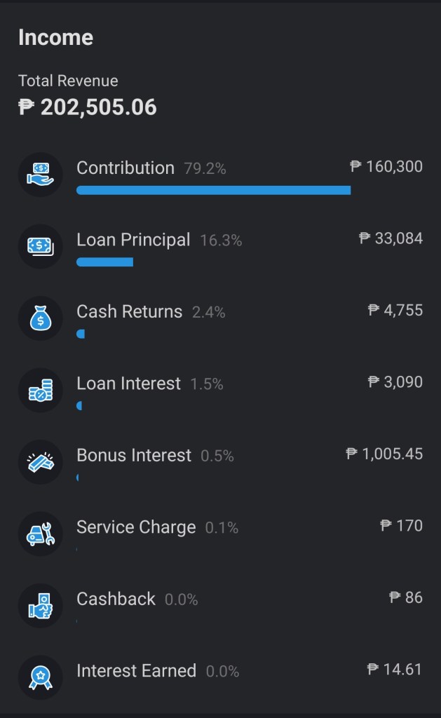Viewport: 441px width, 718px height.
Task: Click the Contribution progress bar
Action: pyautogui.click(x=213, y=190)
